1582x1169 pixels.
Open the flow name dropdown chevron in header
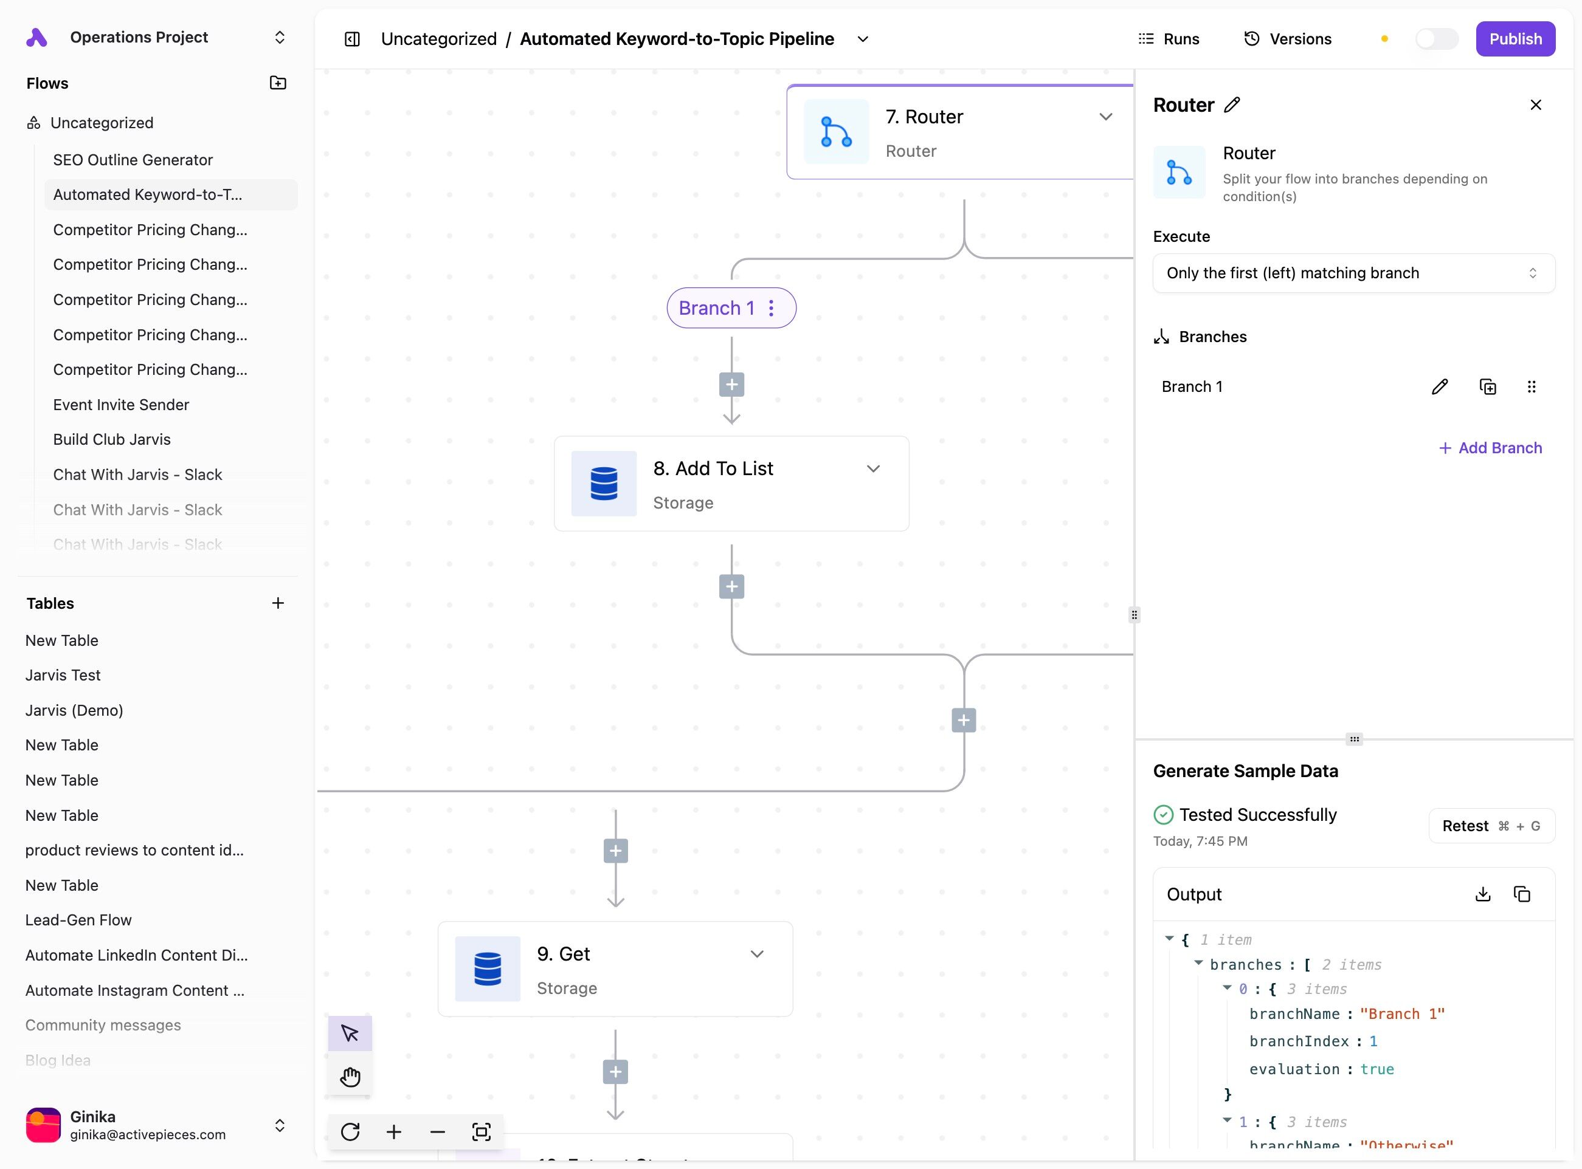[x=863, y=39]
